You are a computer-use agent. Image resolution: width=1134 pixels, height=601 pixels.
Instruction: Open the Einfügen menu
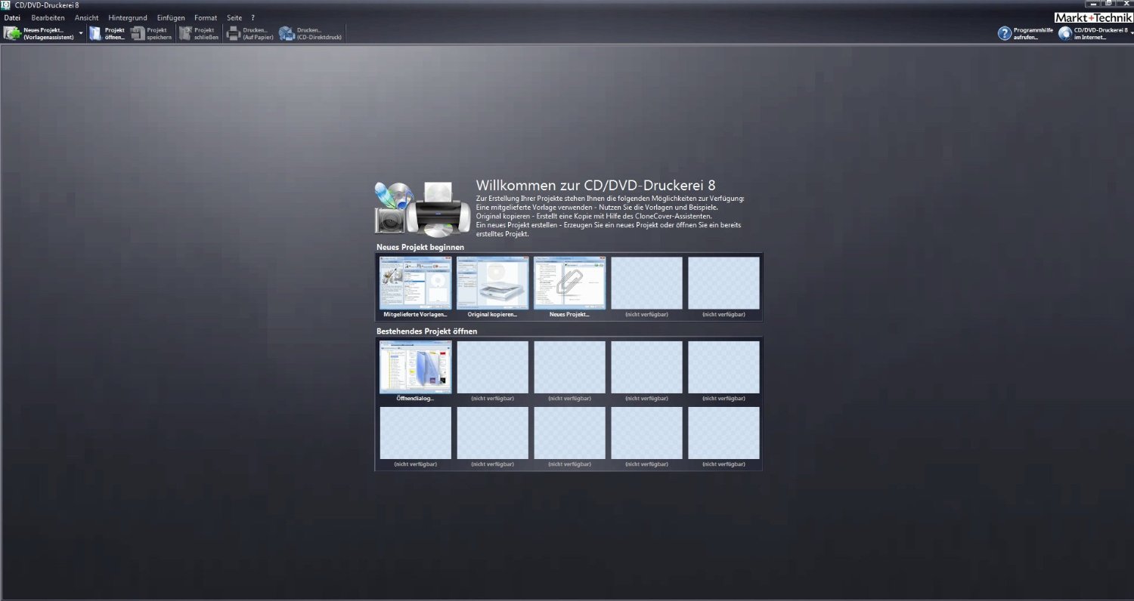tap(171, 17)
